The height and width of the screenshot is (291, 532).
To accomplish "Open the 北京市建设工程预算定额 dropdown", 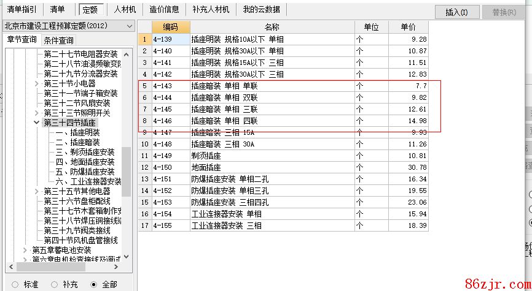I will click(129, 26).
